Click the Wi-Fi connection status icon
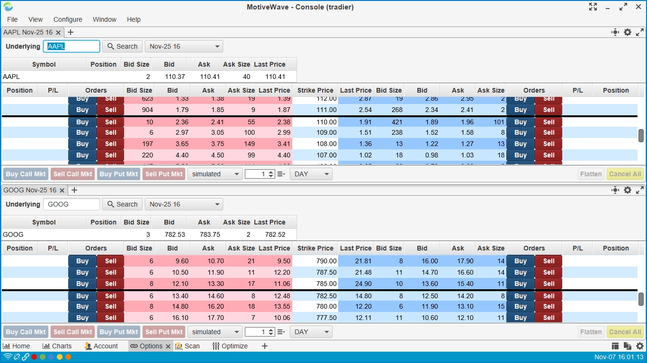Viewport: 647px width, 363px height. pyautogui.click(x=8, y=357)
